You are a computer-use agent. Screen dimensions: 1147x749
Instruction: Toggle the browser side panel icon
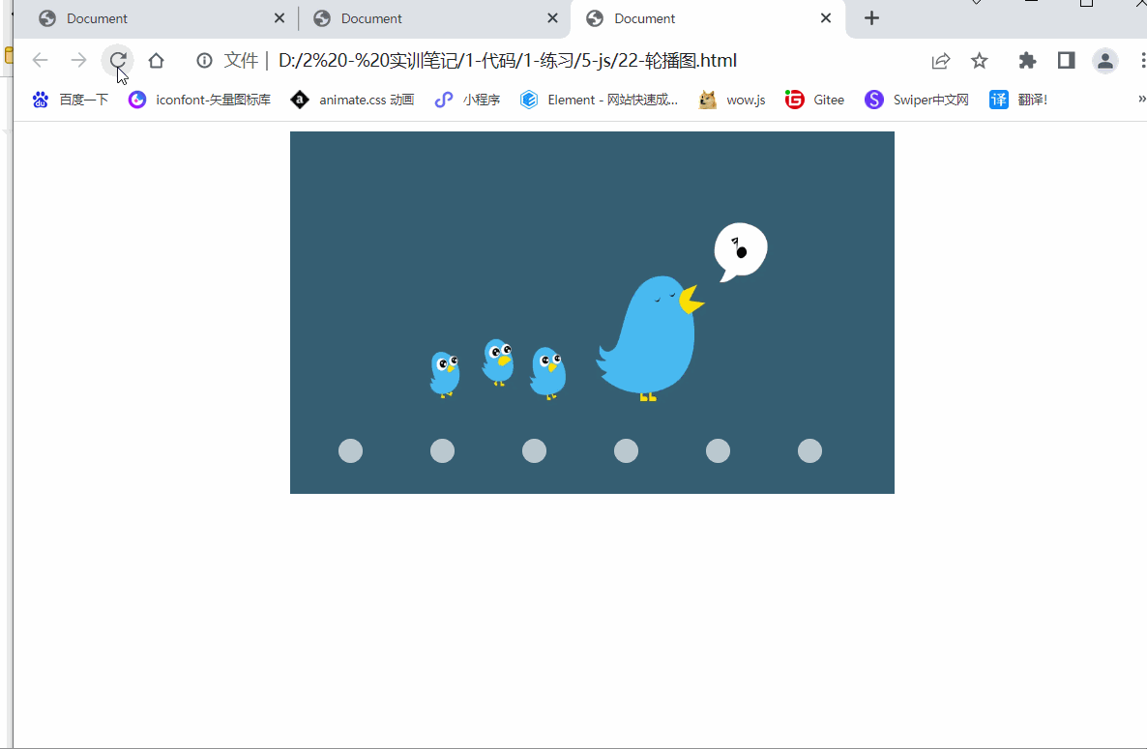click(1067, 61)
